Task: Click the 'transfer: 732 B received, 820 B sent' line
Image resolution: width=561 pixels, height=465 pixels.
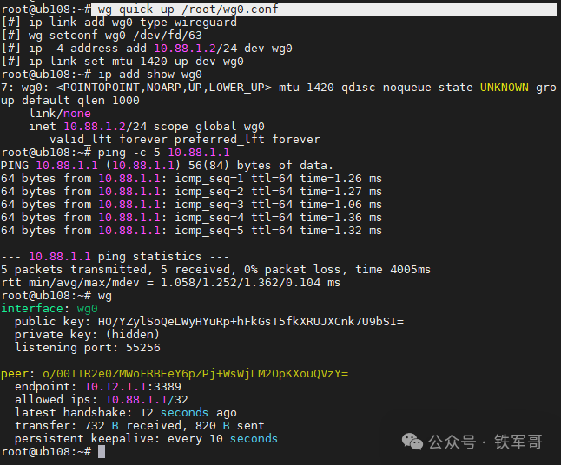Action: coord(140,426)
